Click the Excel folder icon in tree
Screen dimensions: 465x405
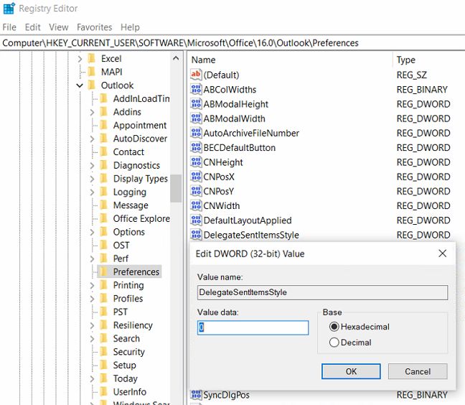point(92,58)
